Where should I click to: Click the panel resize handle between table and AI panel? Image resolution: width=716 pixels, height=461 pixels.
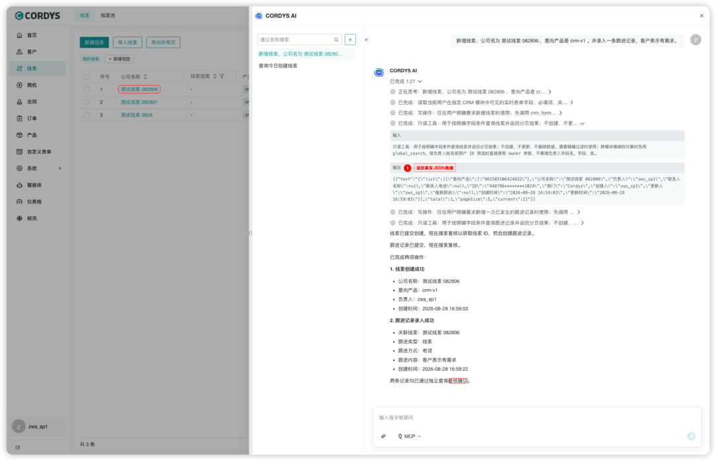(x=250, y=233)
